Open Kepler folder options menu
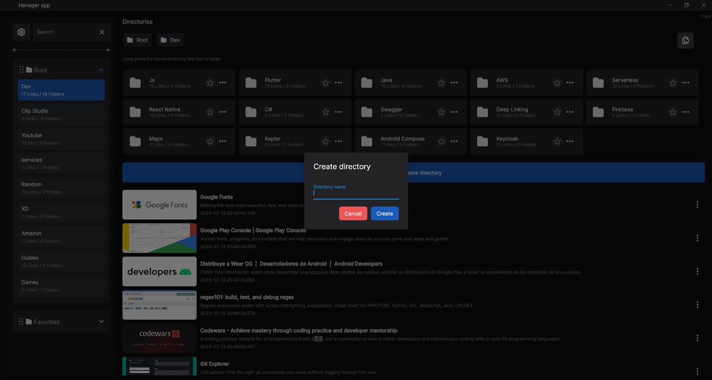 click(338, 141)
